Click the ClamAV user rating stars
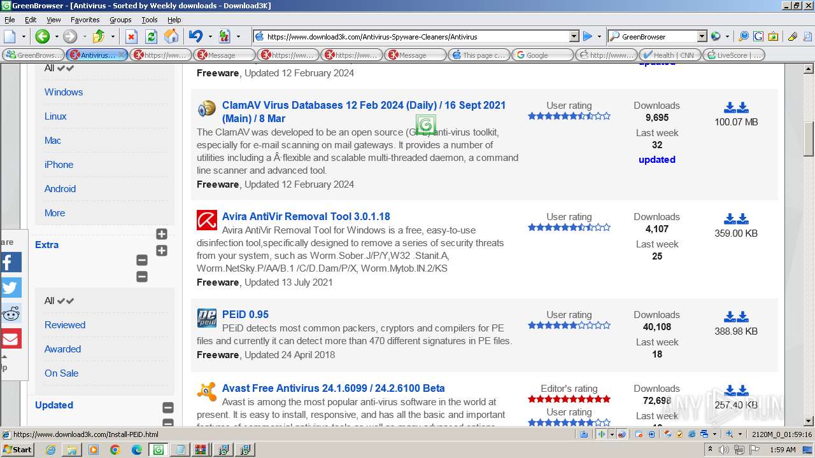 [569, 116]
